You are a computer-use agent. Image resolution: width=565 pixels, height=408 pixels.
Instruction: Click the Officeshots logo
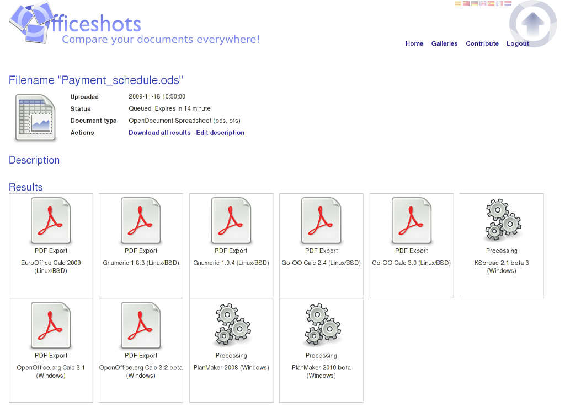tap(75, 22)
